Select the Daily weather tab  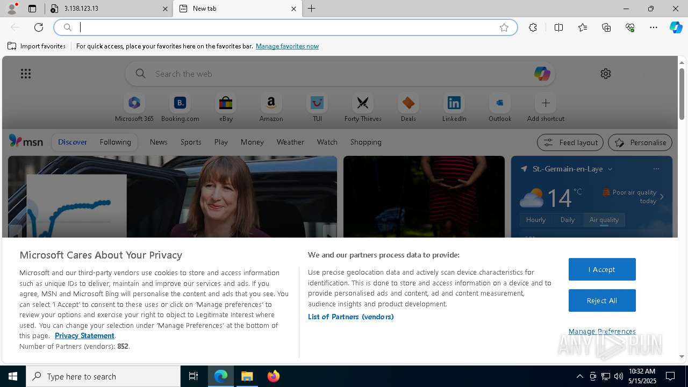pos(568,219)
